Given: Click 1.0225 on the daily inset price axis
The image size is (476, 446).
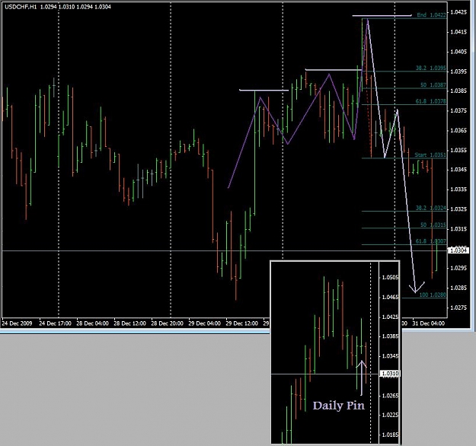Looking at the screenshot, I should tap(390, 415).
